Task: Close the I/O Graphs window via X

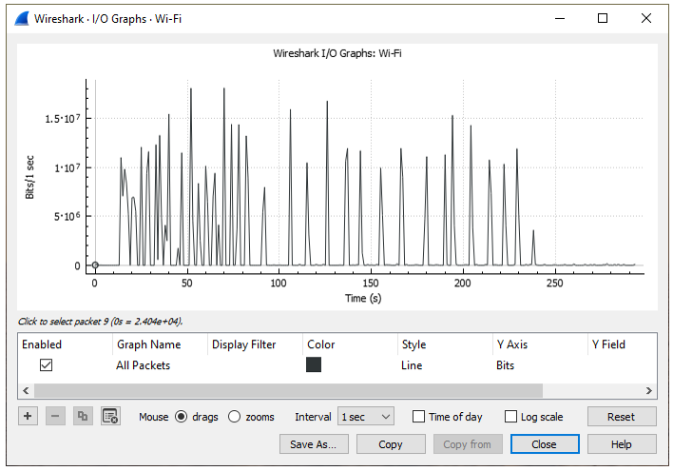Action: [x=646, y=18]
